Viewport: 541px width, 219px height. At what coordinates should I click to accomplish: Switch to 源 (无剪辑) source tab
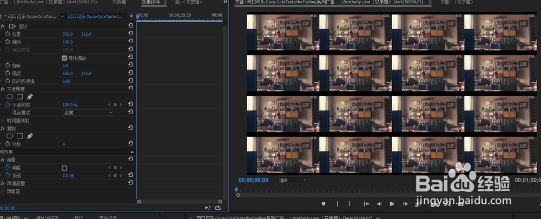click(x=188, y=2)
